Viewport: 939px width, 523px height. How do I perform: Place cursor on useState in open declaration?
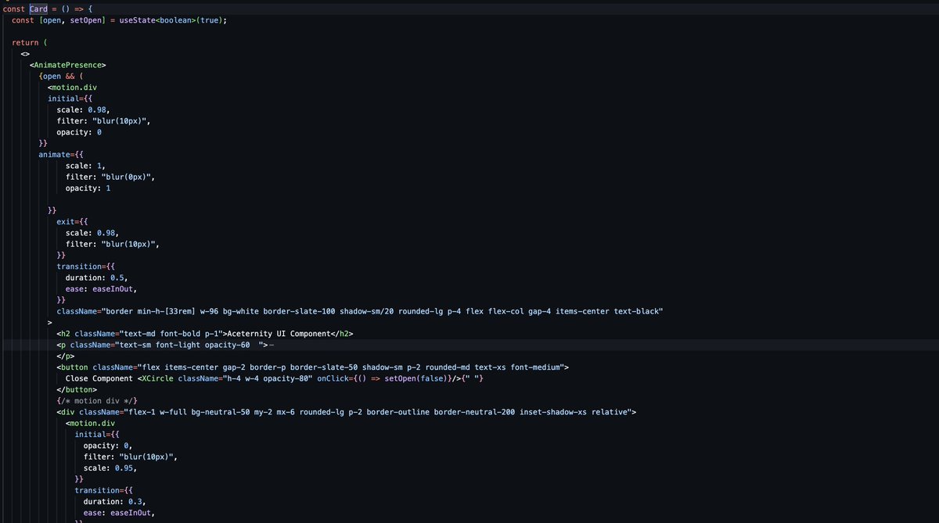coord(138,20)
